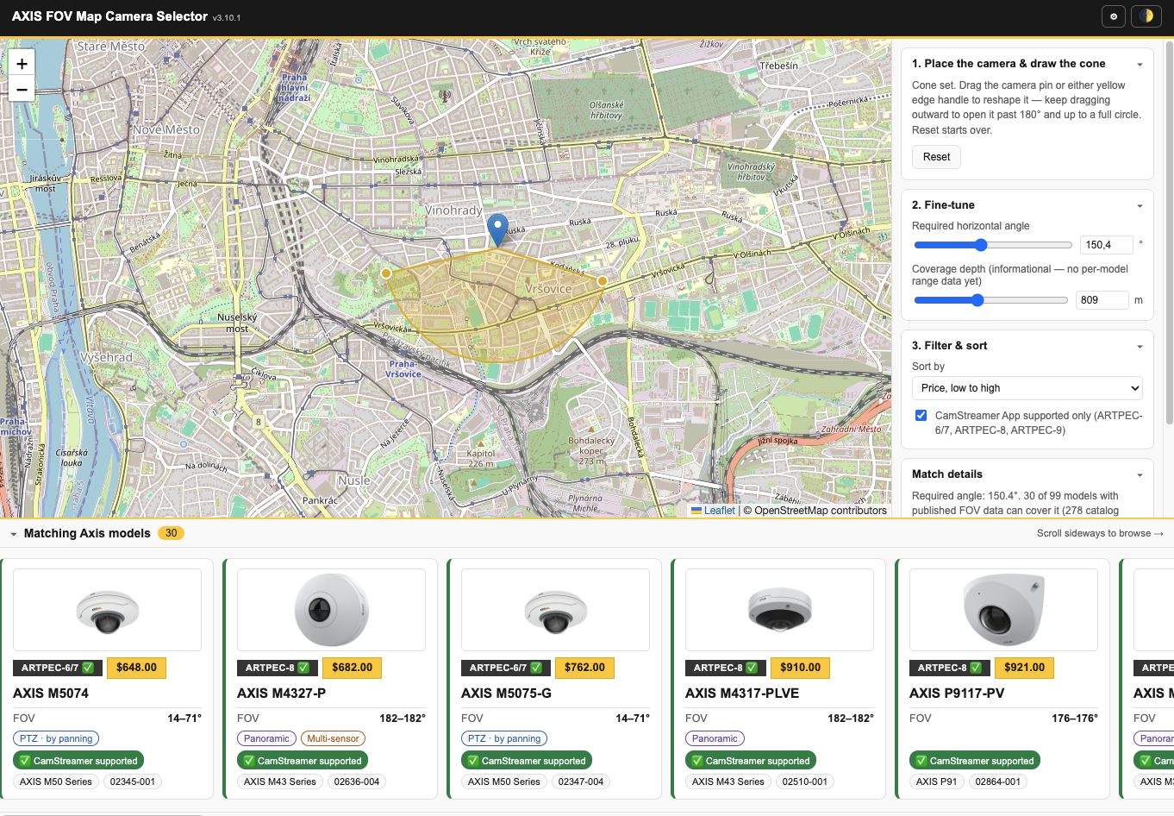Click CamStreamer supported badge on AXIS M4317-PLVE
1174x816 pixels.
(751, 761)
